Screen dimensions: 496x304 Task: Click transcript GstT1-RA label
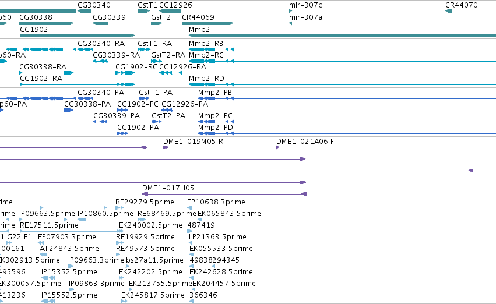[x=154, y=43]
